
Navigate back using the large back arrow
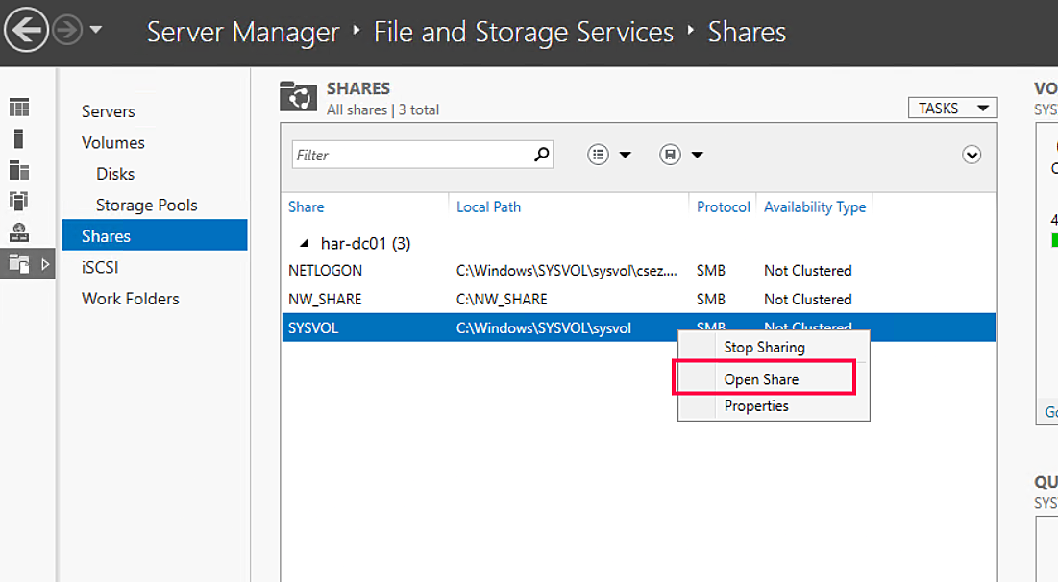(26, 29)
